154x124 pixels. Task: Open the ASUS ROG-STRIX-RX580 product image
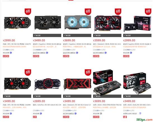(107, 82)
